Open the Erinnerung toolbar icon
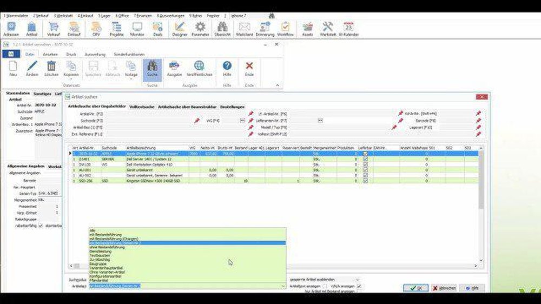This screenshot has height=304, width=541. click(x=265, y=29)
